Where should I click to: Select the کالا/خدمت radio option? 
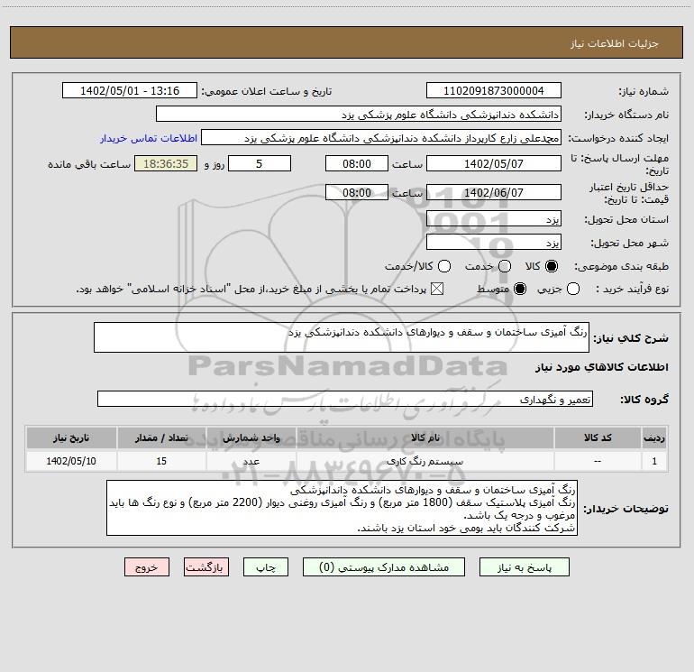444,266
